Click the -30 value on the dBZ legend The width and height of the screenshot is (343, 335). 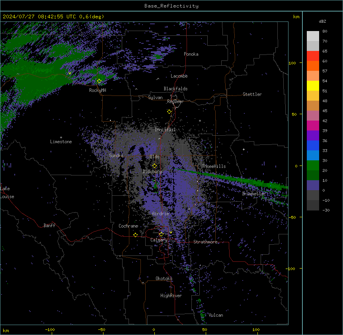coord(326,210)
